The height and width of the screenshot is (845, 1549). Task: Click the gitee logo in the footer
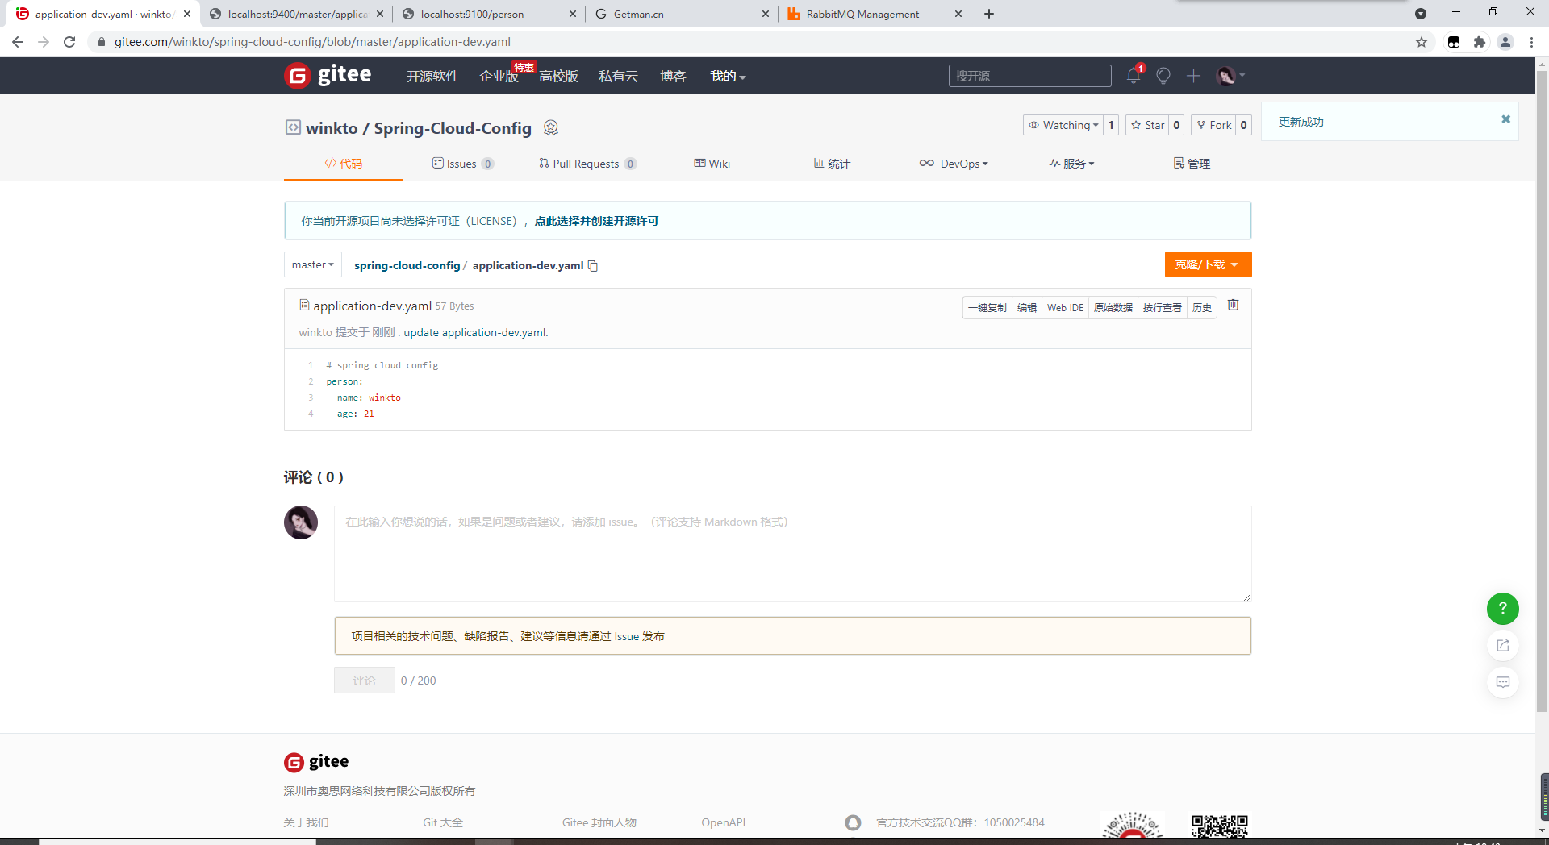click(x=316, y=762)
